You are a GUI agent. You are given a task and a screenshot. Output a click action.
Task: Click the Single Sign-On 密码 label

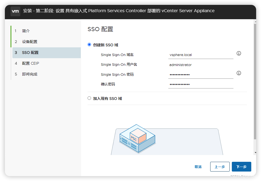pyautogui.click(x=117, y=74)
